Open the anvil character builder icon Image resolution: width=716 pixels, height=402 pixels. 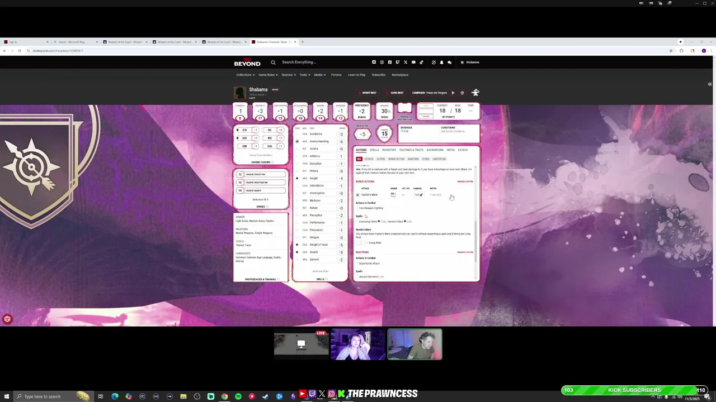pos(475,93)
